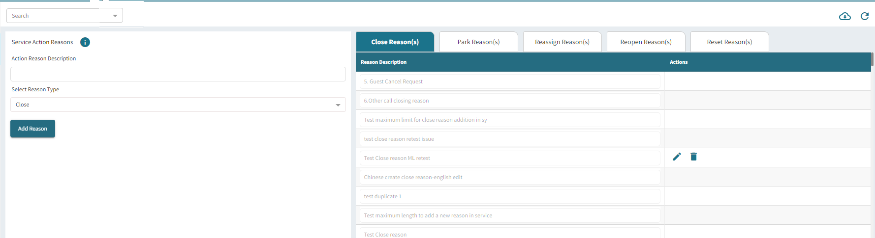Click the info icon beside Service Action Reasons
The image size is (875, 238).
point(85,42)
